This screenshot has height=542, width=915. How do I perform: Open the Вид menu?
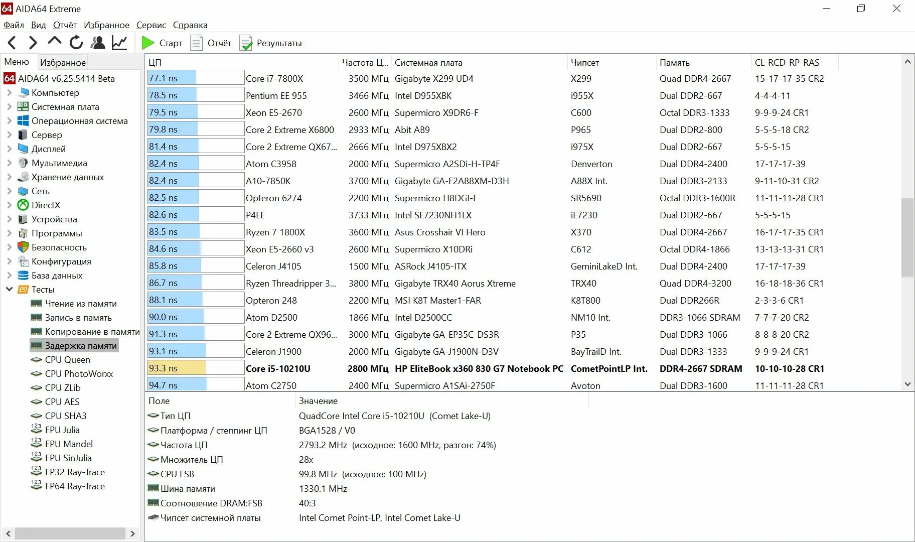[38, 25]
